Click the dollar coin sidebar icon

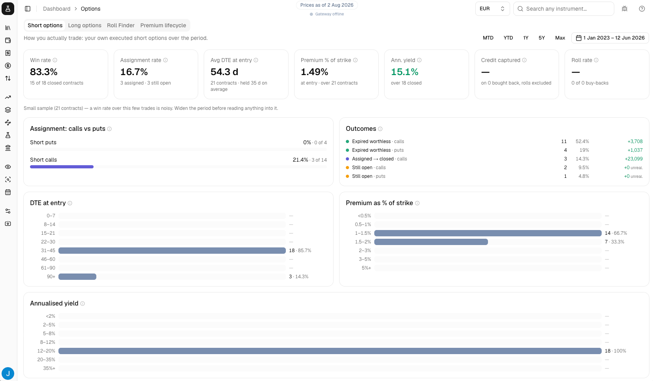coord(8,66)
